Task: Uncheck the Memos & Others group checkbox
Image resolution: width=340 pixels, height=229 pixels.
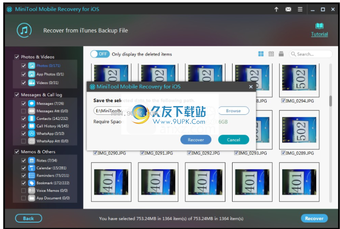Action: (17, 152)
